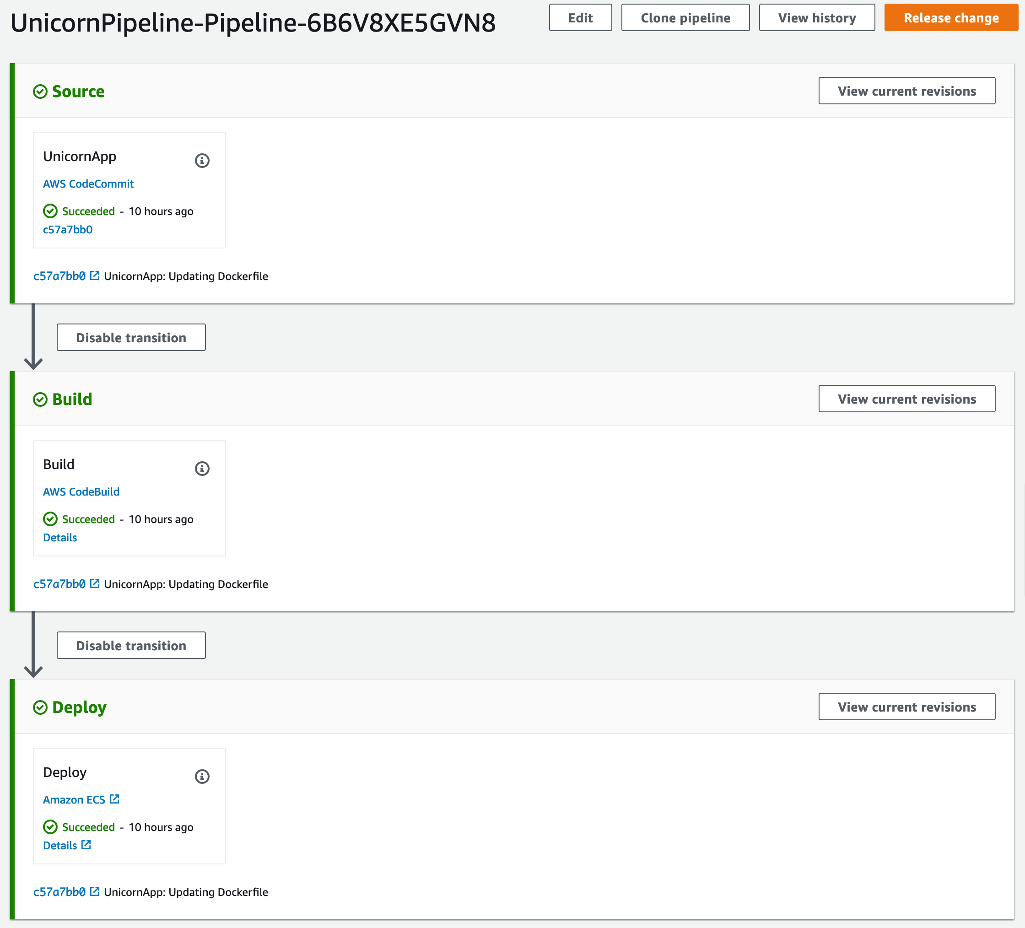Open info icon on Deploy action card
This screenshot has height=928, width=1025.
202,777
